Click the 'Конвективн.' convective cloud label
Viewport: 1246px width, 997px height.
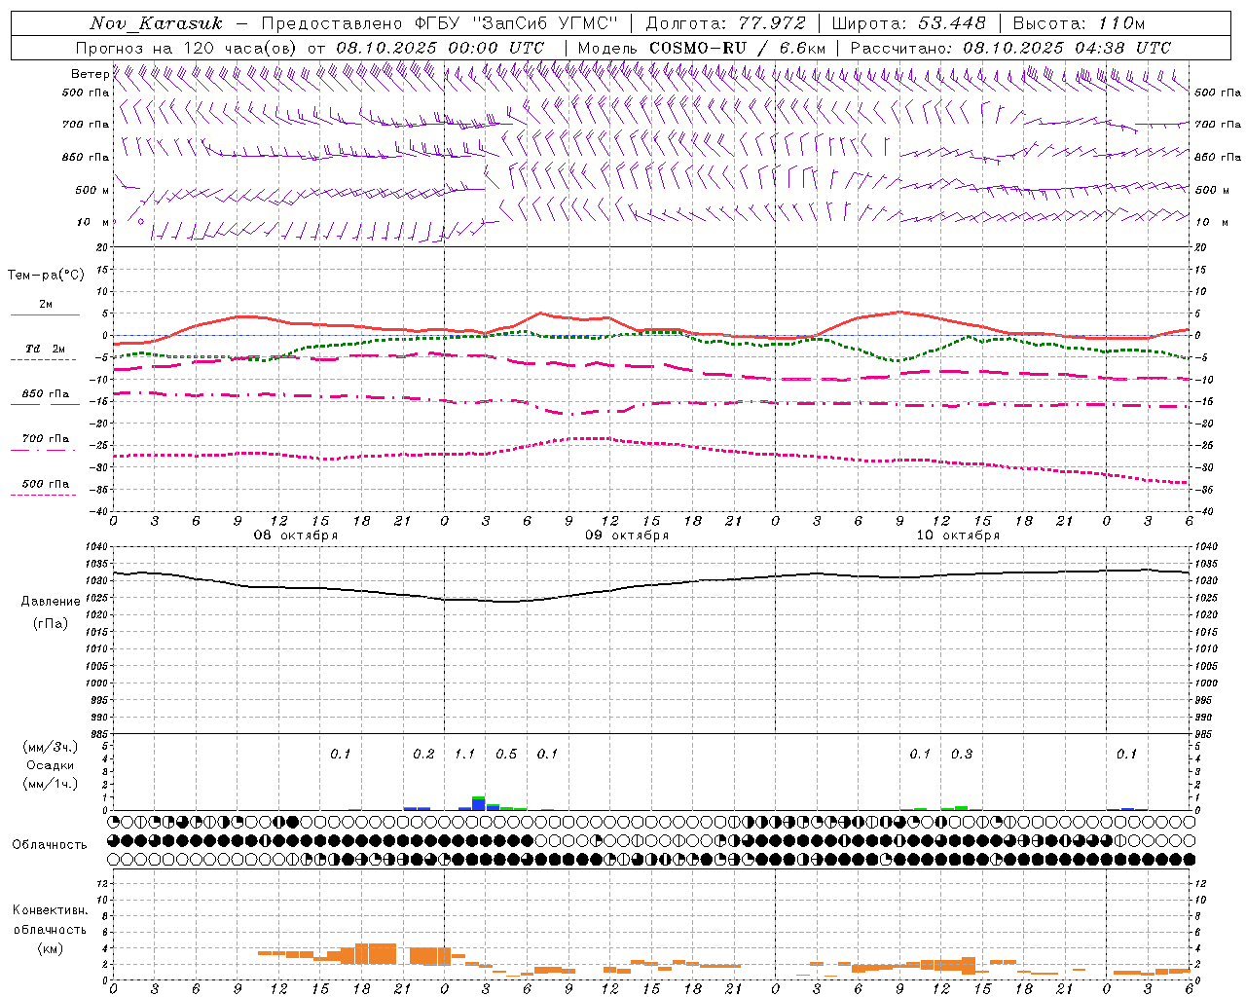coord(50,910)
